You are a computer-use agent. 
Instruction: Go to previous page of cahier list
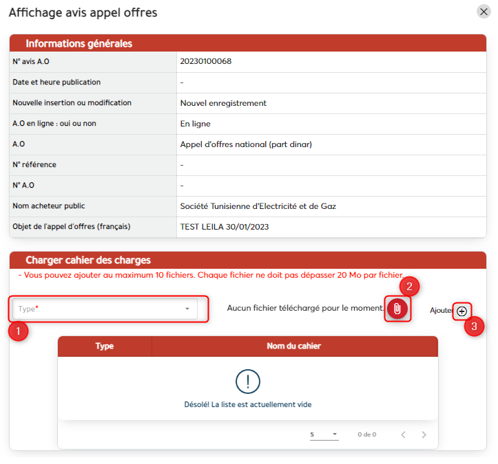403,434
